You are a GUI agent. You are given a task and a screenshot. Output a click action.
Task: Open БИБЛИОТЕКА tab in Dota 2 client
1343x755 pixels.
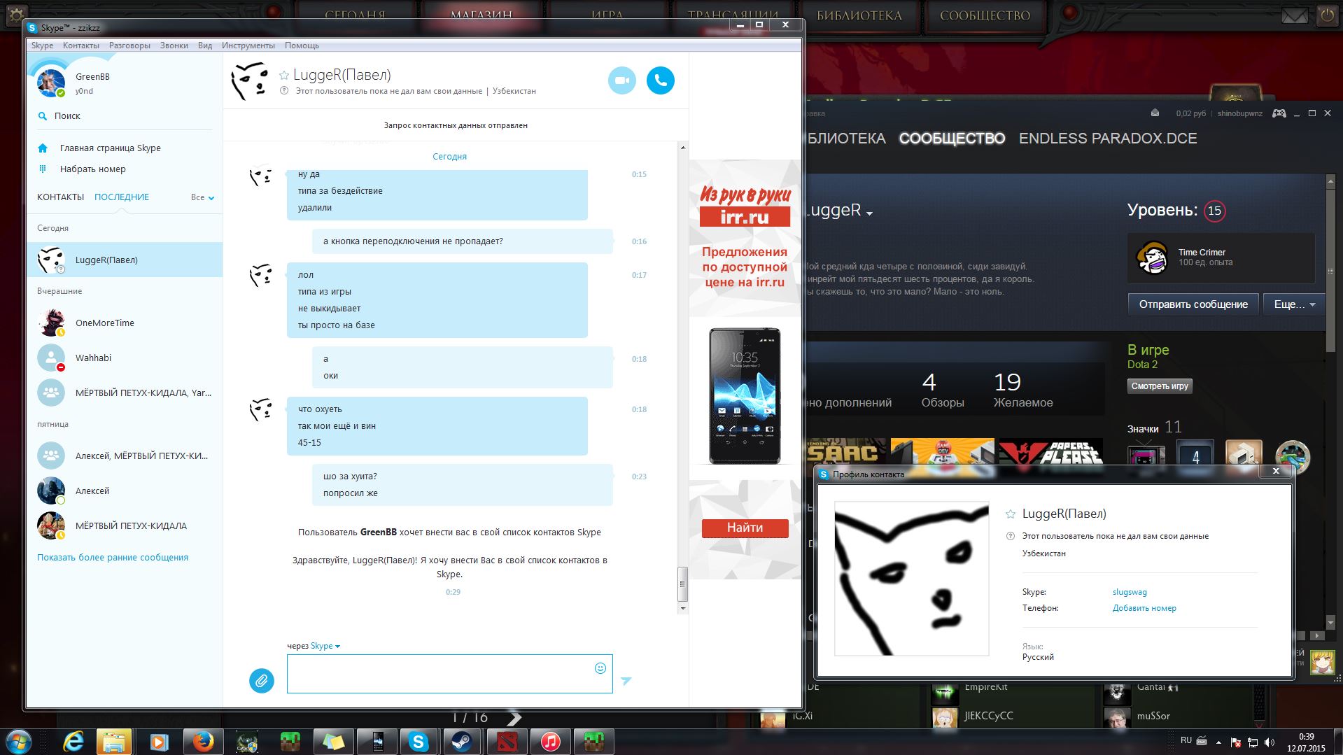click(x=859, y=15)
